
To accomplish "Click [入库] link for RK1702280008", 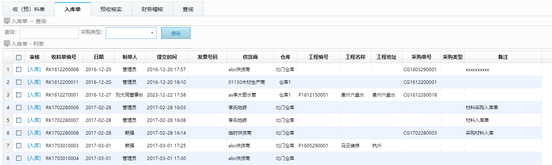I will (34, 133).
